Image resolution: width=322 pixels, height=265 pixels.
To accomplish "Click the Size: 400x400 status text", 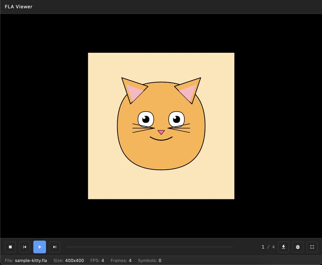I will point(69,260).
